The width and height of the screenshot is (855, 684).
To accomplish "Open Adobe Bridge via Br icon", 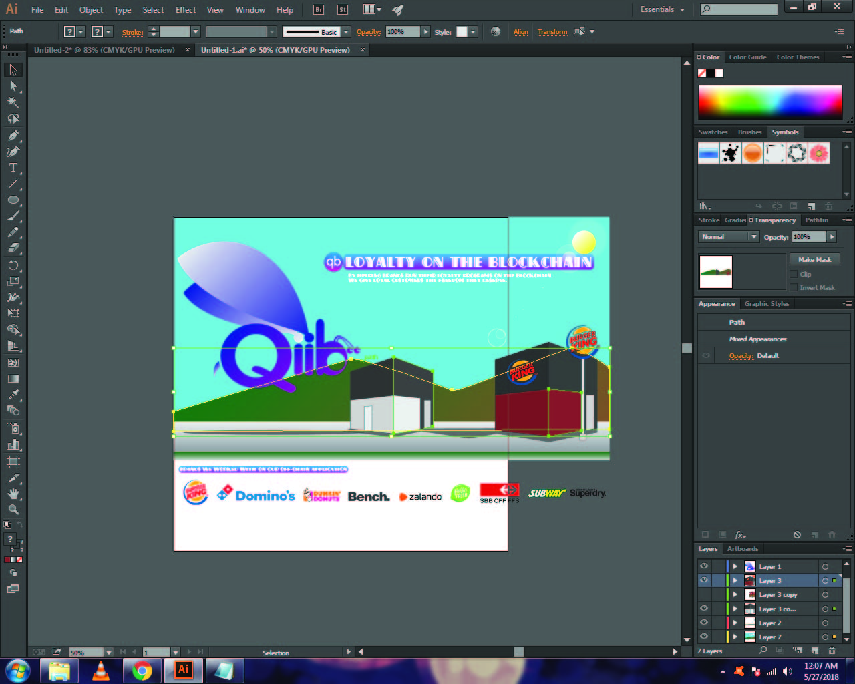I will pos(319,9).
